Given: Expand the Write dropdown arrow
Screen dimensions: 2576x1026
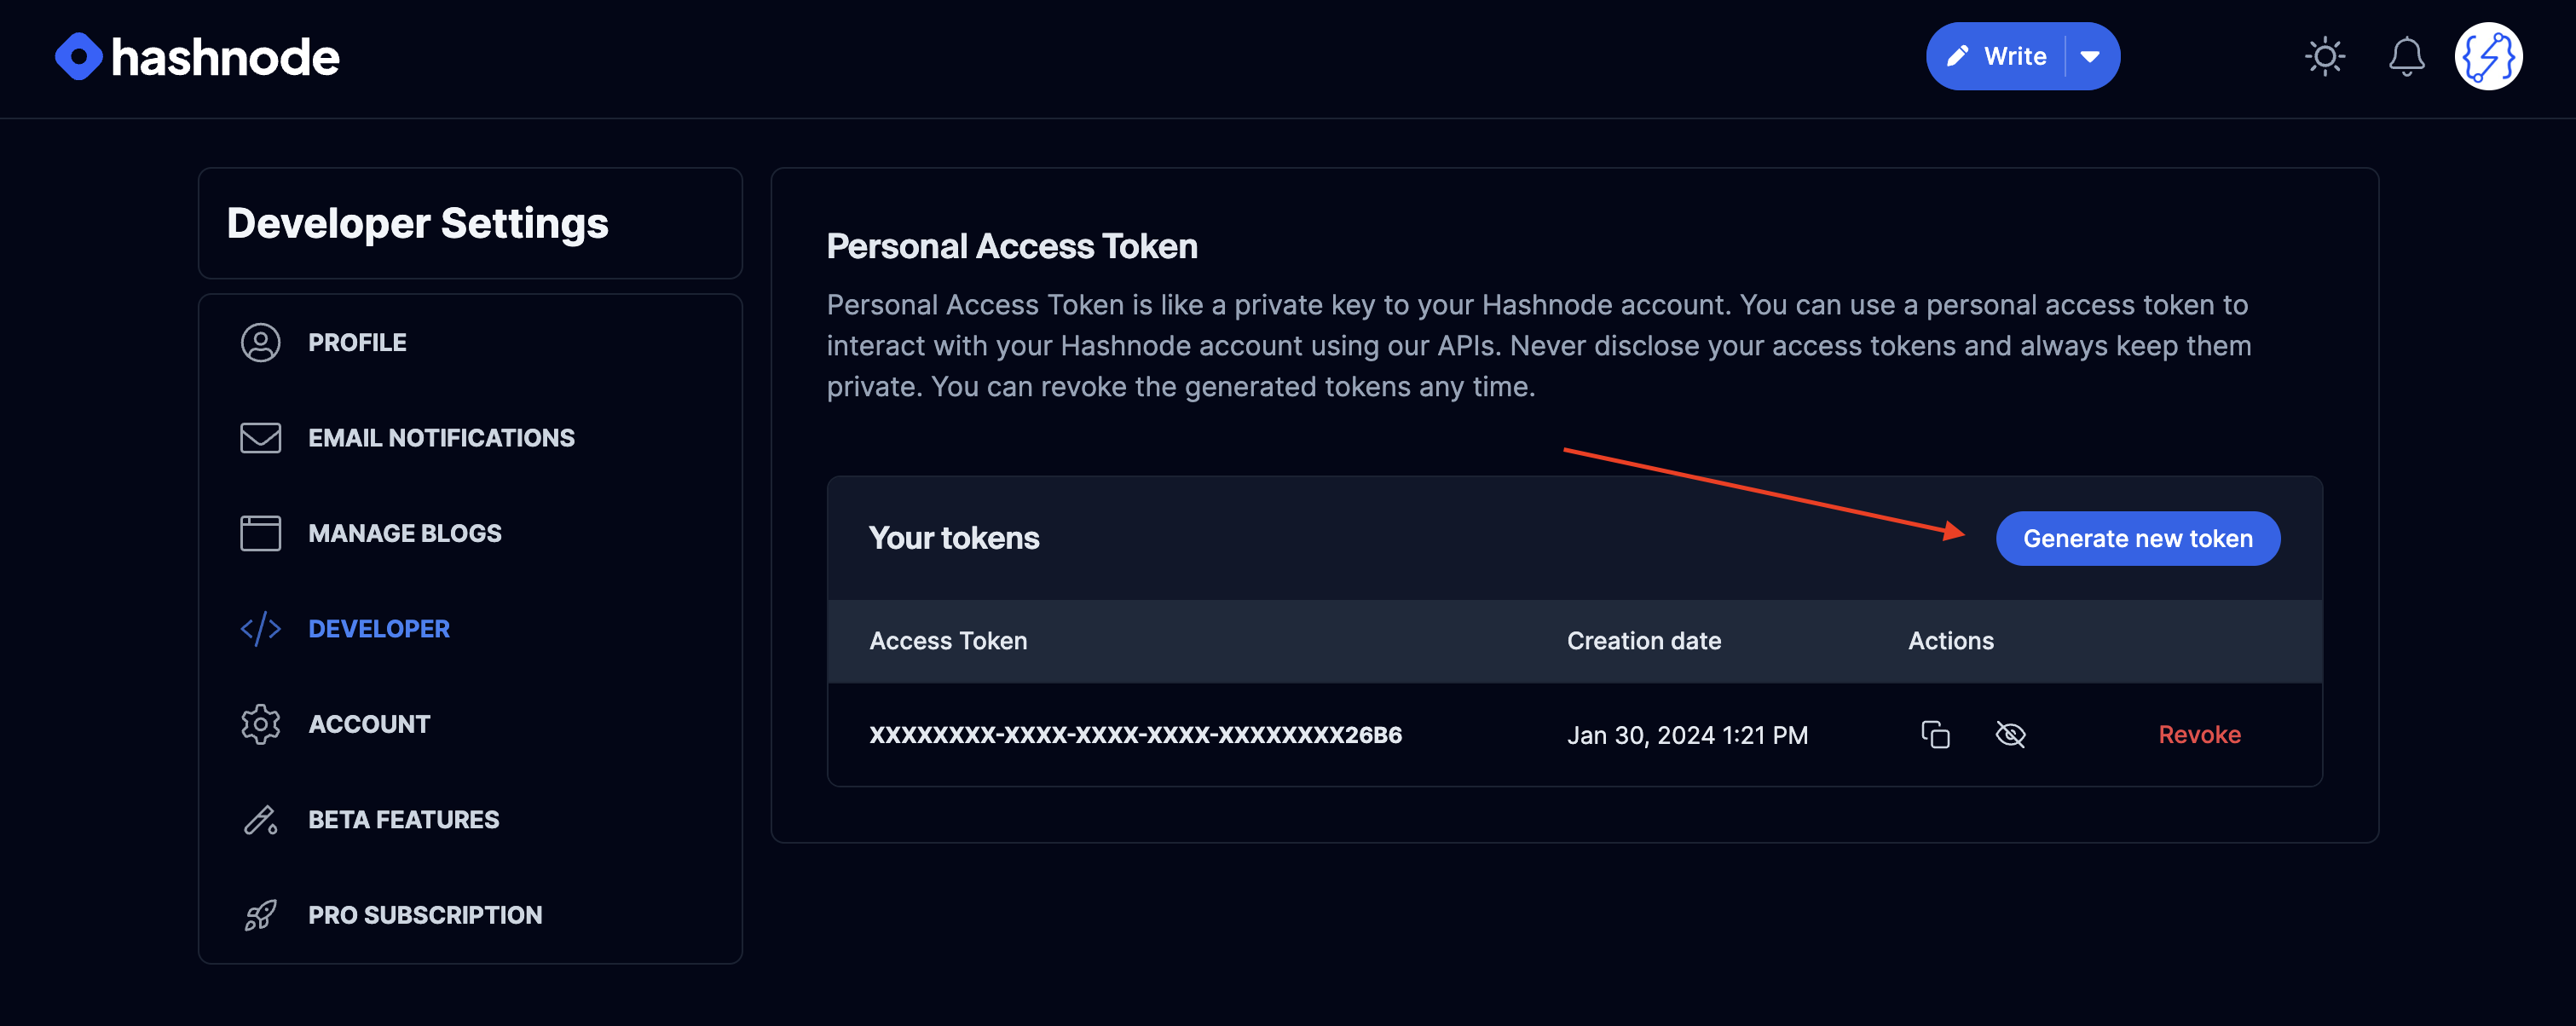Looking at the screenshot, I should tap(2090, 56).
